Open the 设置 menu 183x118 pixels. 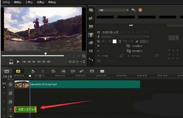pos(41,2)
